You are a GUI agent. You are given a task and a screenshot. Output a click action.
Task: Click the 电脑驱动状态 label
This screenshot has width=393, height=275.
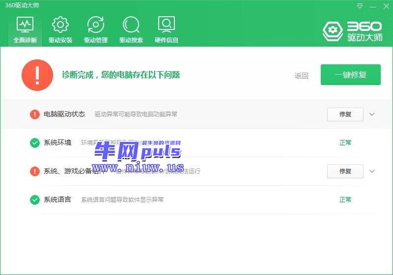[64, 114]
